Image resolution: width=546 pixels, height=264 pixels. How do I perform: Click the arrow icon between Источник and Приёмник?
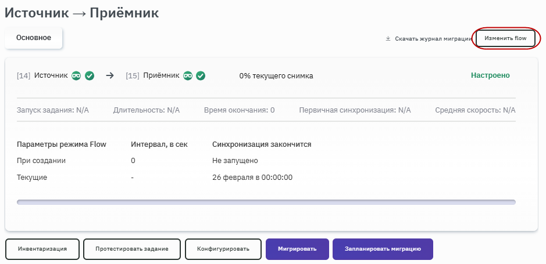[110, 75]
